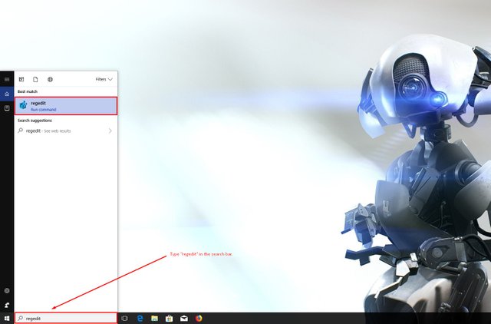The image size is (491, 324).
Task: Filter results by Documents icon
Action: click(x=35, y=79)
